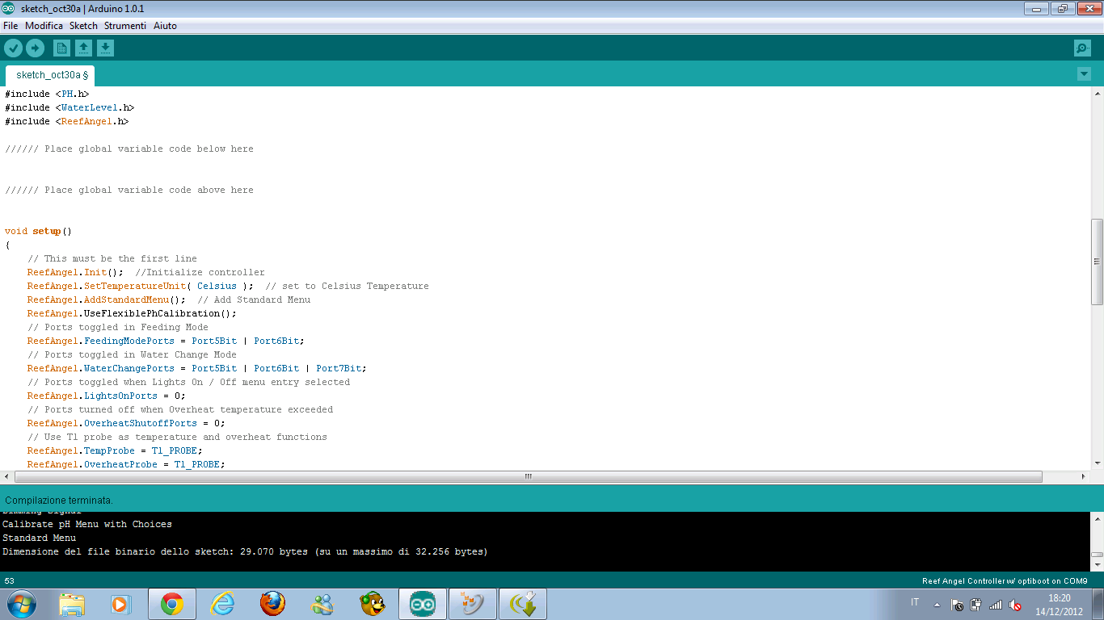Open the Serial Monitor magnifier icon
The width and height of the screenshot is (1104, 620).
(x=1082, y=48)
